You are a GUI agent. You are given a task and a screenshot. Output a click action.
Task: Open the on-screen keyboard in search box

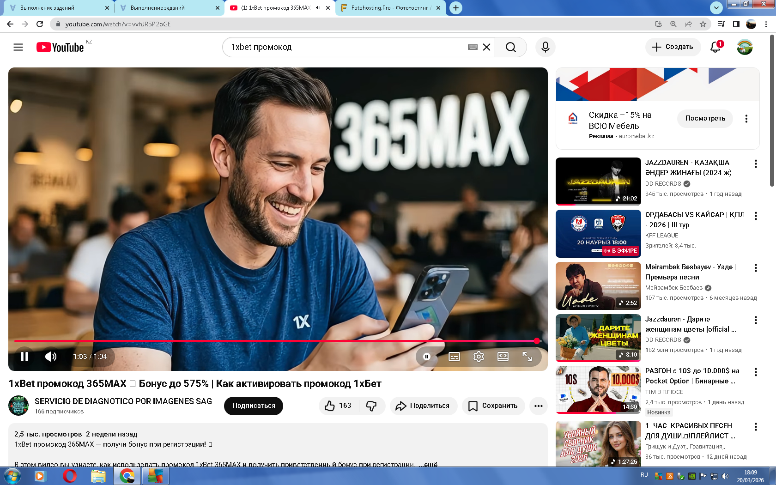[x=473, y=47]
